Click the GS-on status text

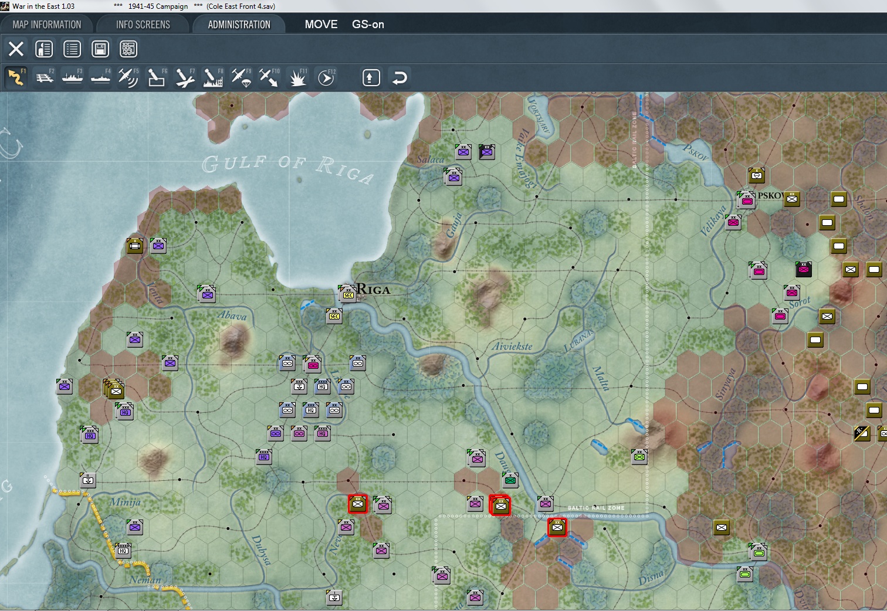point(368,25)
